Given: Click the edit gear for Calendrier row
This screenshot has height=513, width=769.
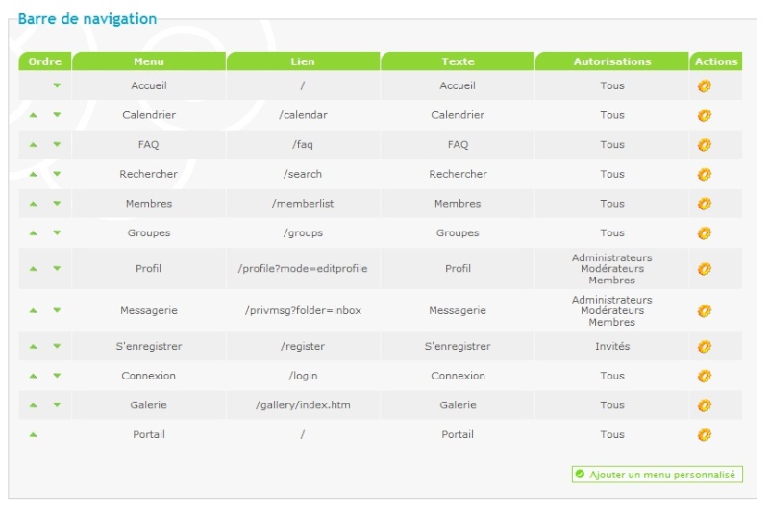Looking at the screenshot, I should [x=705, y=115].
